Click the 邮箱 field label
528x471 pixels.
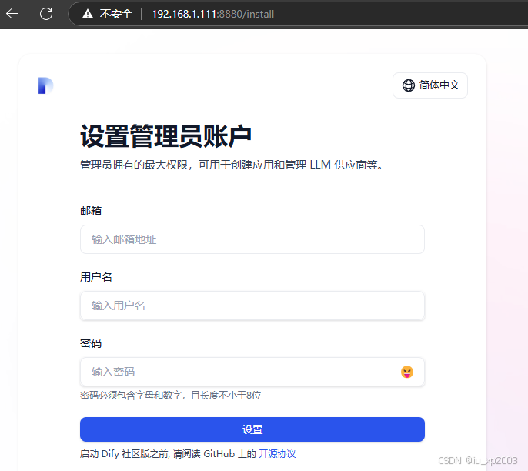91,211
